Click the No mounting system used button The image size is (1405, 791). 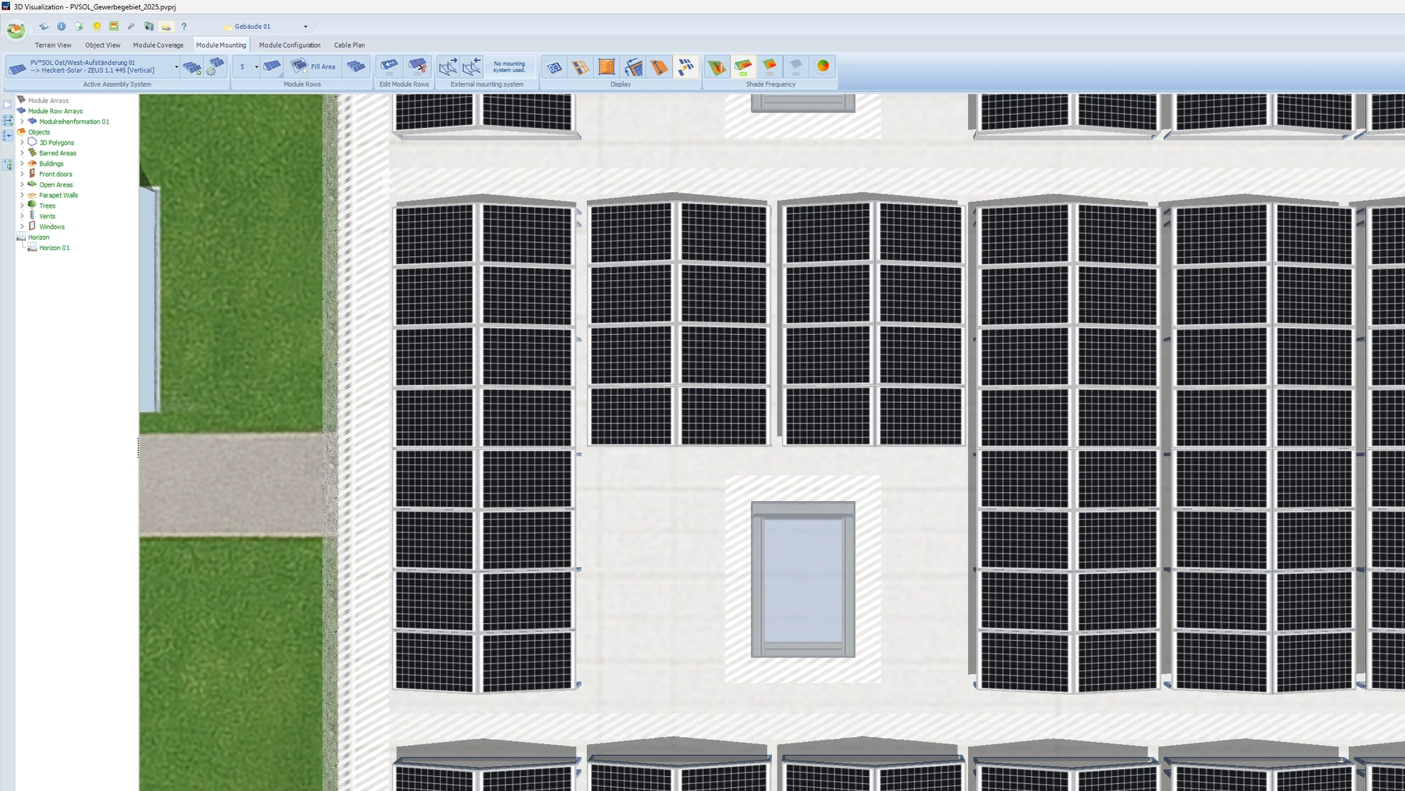point(509,66)
